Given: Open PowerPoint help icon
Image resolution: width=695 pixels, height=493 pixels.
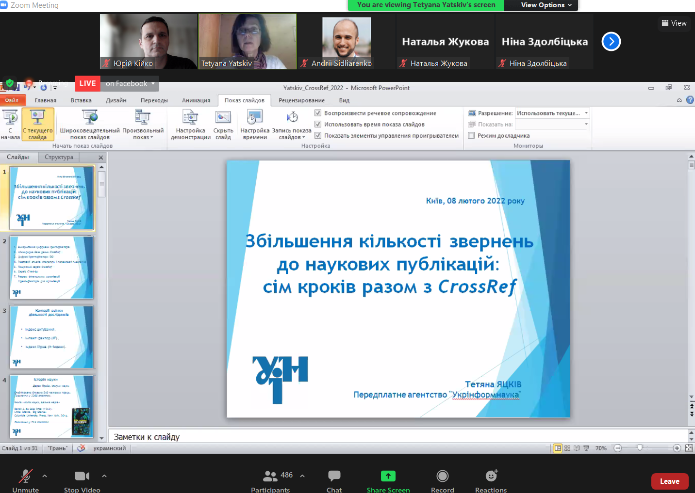Looking at the screenshot, I should coord(690,100).
